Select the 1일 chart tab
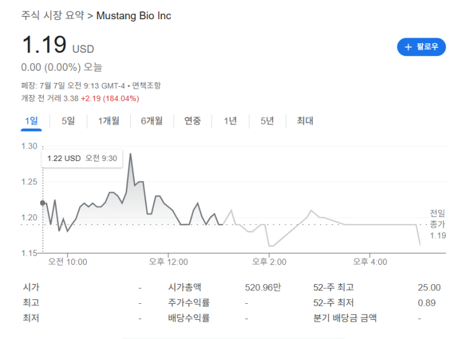 coord(31,121)
